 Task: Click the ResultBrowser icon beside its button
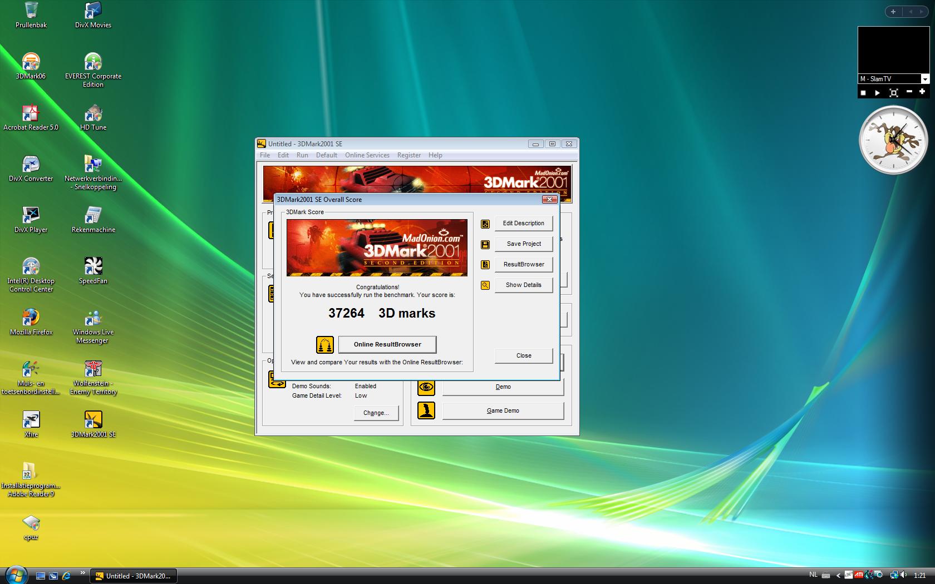pos(485,265)
